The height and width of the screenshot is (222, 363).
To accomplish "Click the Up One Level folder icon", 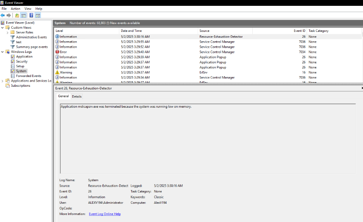I will 17,16.
